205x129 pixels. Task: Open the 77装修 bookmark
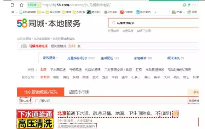[x=126, y=12]
